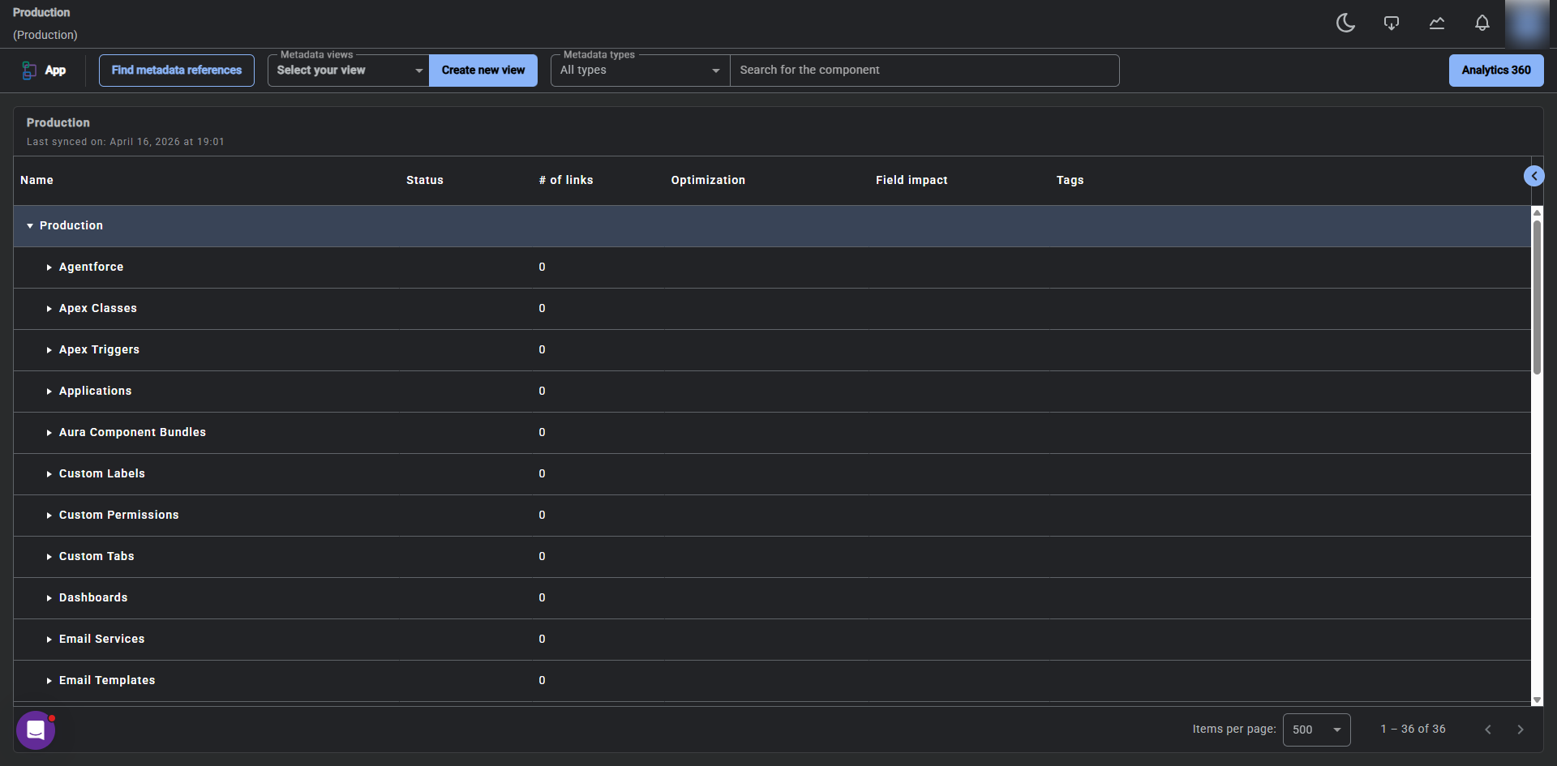Click the component search field
This screenshot has height=766, width=1557.
[x=924, y=71]
